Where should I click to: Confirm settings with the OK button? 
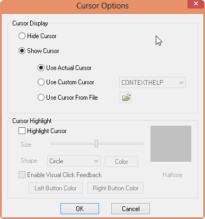point(79,208)
